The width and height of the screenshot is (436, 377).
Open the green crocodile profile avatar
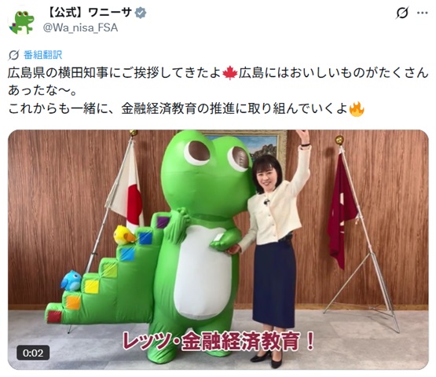[22, 22]
